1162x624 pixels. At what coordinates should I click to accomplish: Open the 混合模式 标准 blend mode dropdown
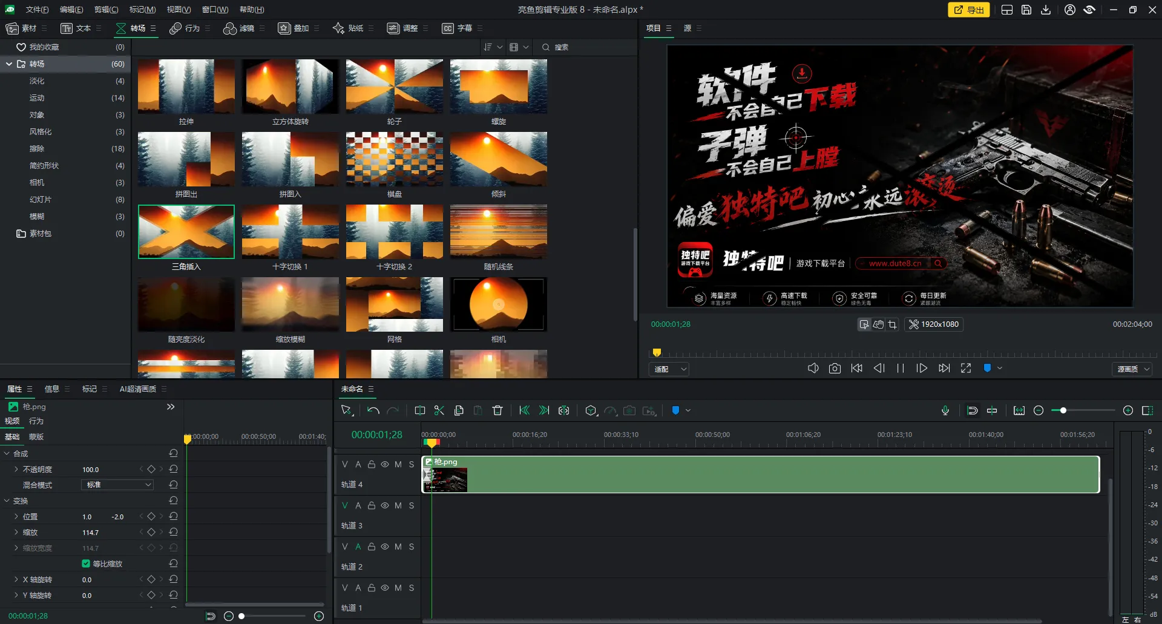117,485
